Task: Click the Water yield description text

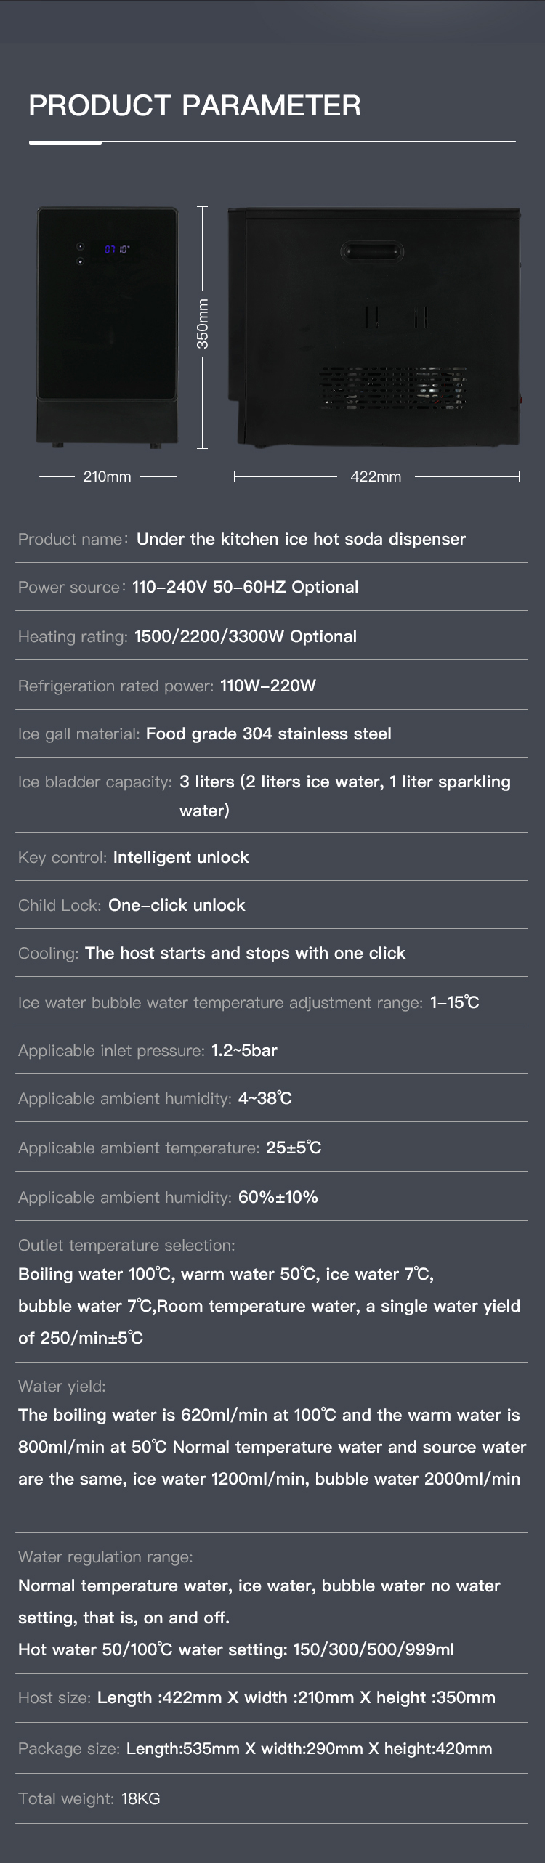Action: click(x=269, y=1447)
